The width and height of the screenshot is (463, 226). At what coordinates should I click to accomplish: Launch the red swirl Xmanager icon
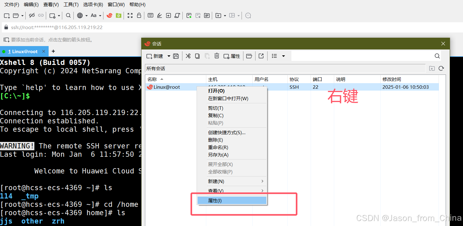109,15
